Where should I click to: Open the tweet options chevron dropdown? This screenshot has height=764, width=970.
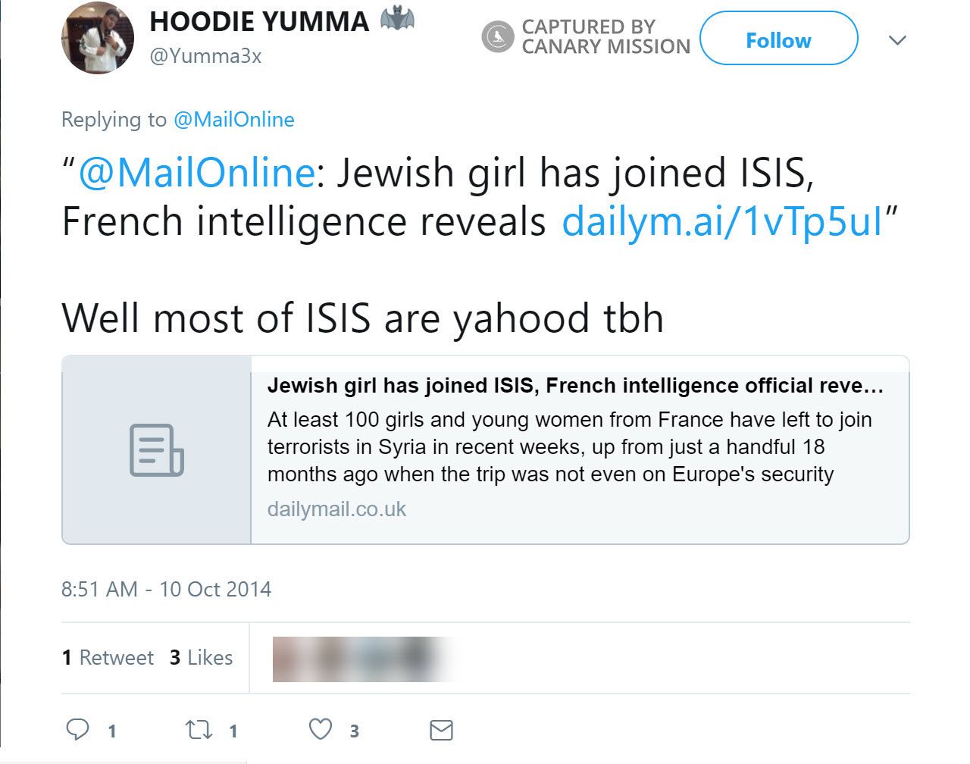(x=897, y=40)
